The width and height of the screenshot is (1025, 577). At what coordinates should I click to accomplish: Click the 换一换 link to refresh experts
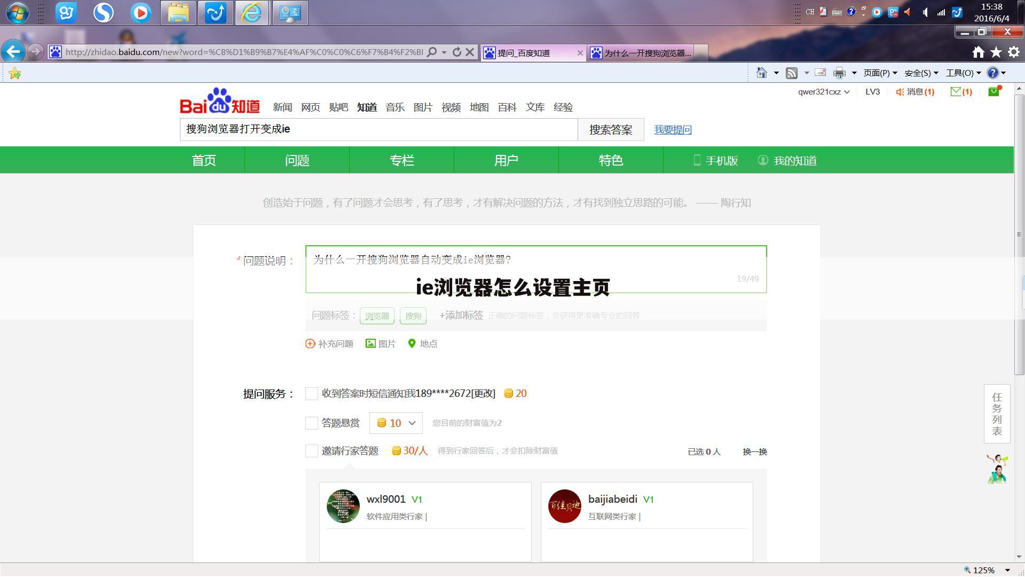tap(754, 451)
